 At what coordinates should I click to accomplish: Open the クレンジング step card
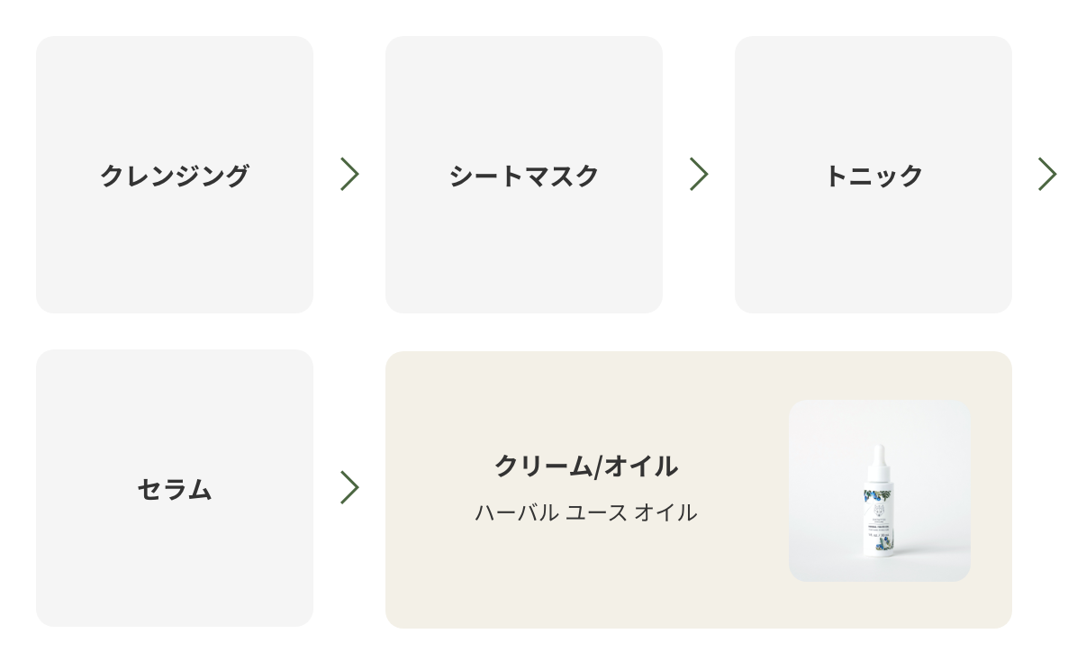(x=175, y=175)
